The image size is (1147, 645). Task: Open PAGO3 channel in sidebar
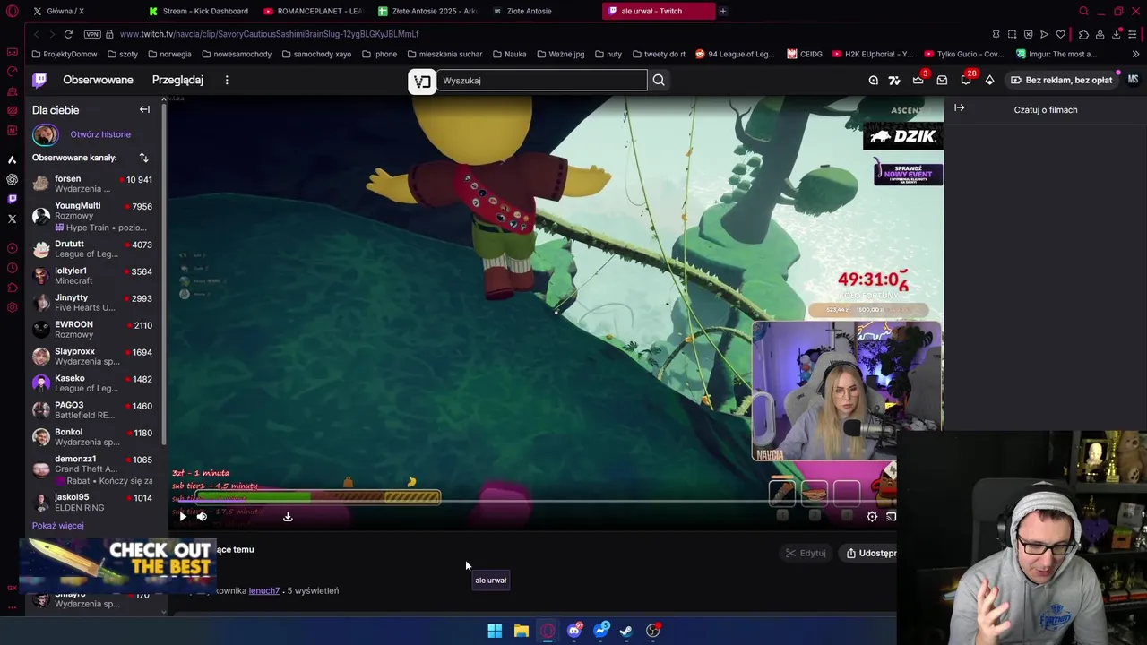93,409
